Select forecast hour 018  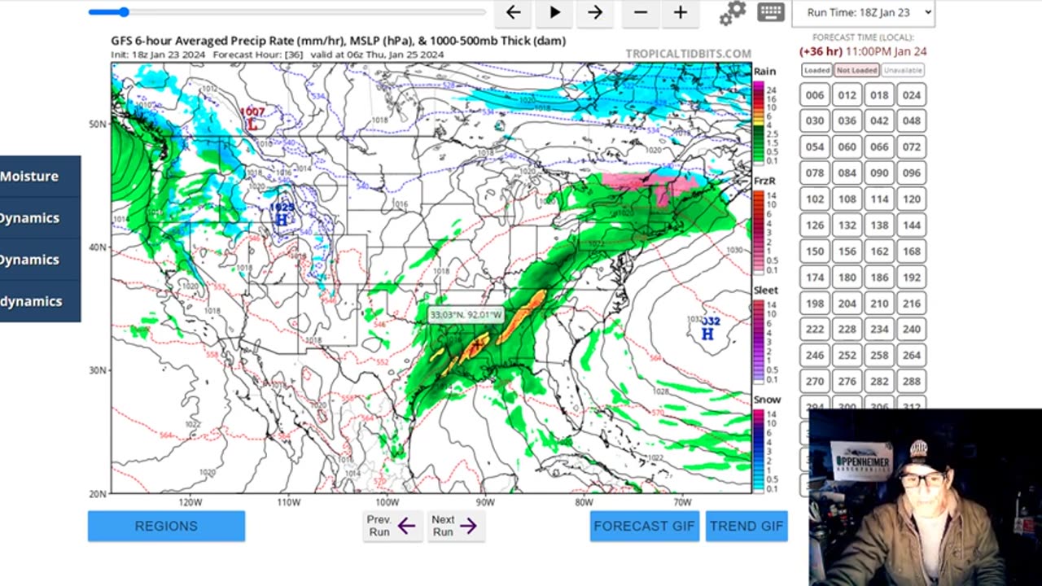point(879,95)
